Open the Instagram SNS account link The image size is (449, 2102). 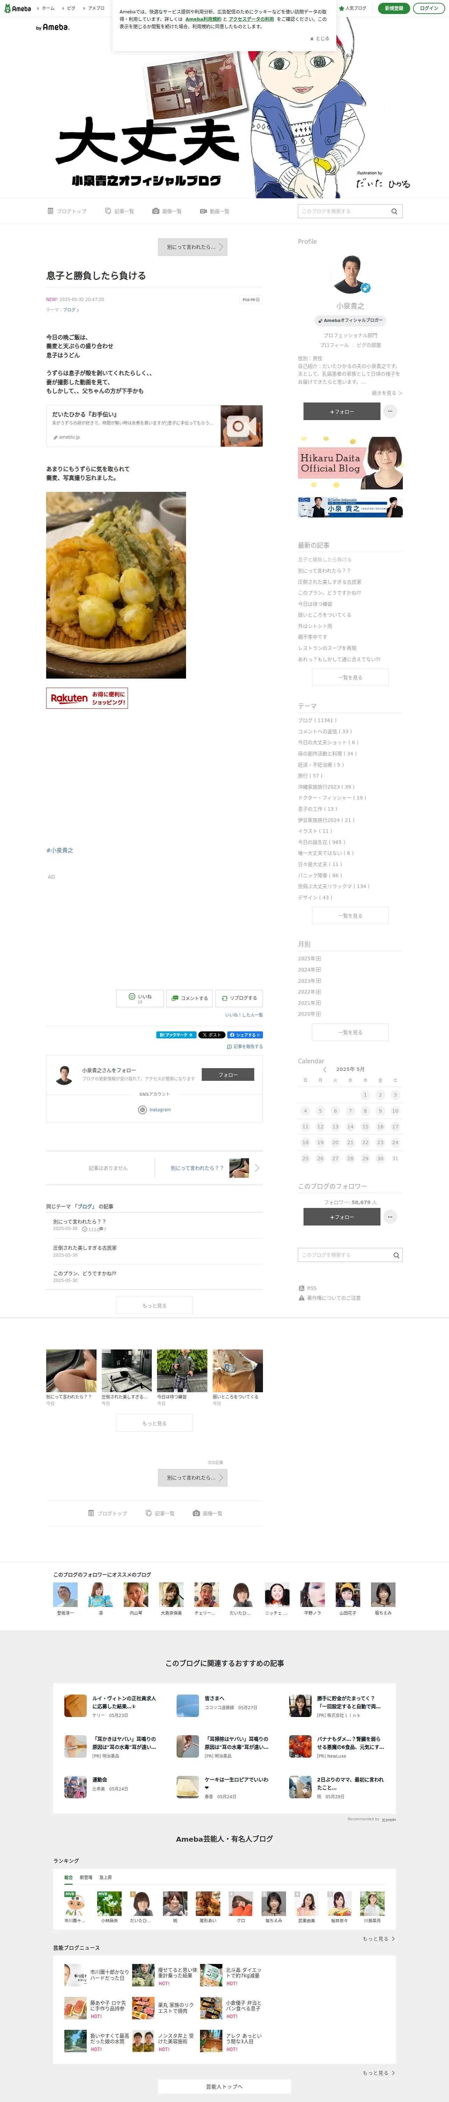pyautogui.click(x=155, y=1110)
